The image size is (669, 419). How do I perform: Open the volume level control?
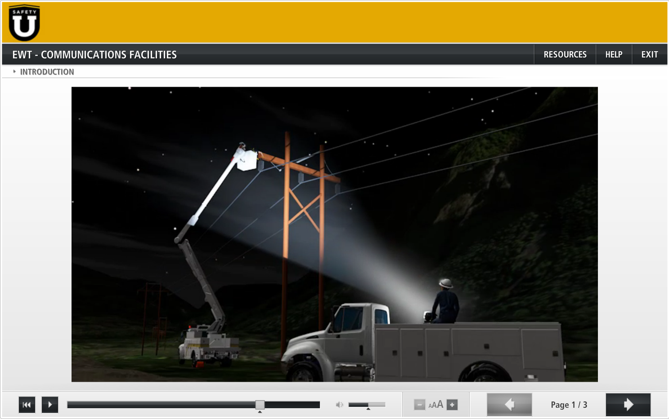pos(367,405)
